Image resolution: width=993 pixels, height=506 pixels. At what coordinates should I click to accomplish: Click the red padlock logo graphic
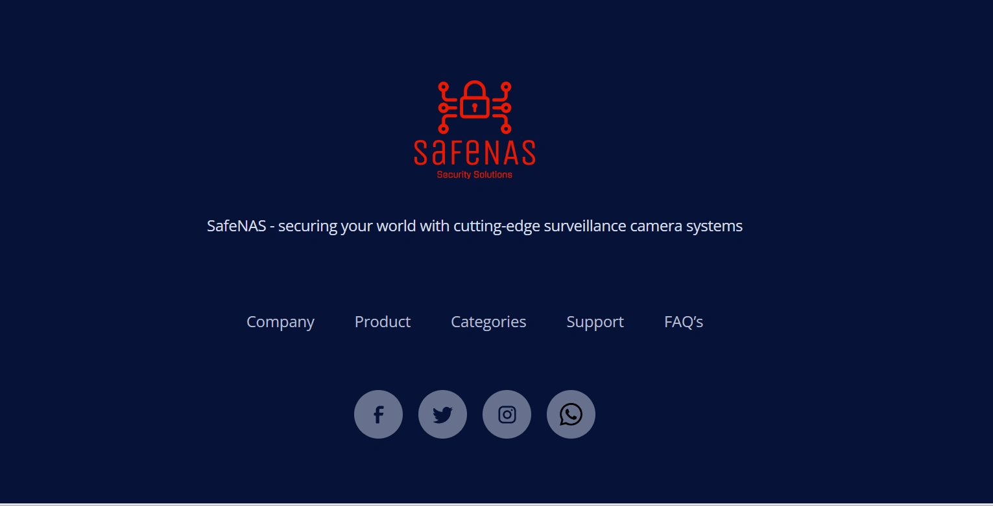coord(475,100)
